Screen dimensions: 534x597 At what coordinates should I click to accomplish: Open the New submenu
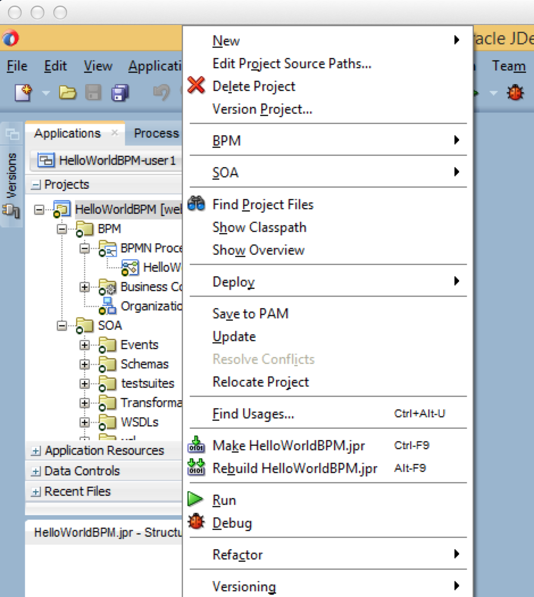point(328,40)
